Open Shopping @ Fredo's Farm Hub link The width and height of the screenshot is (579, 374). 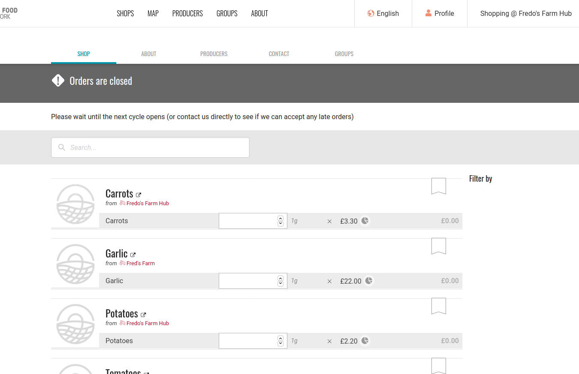[526, 13]
